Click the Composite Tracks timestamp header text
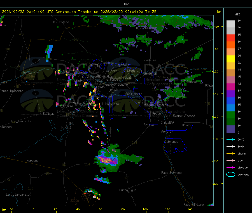This screenshot has height=213, width=252. coord(79,12)
